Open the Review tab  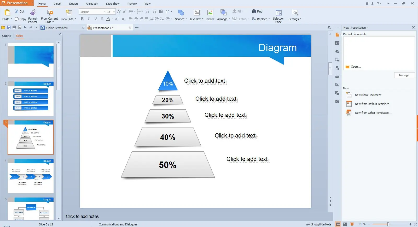(132, 4)
